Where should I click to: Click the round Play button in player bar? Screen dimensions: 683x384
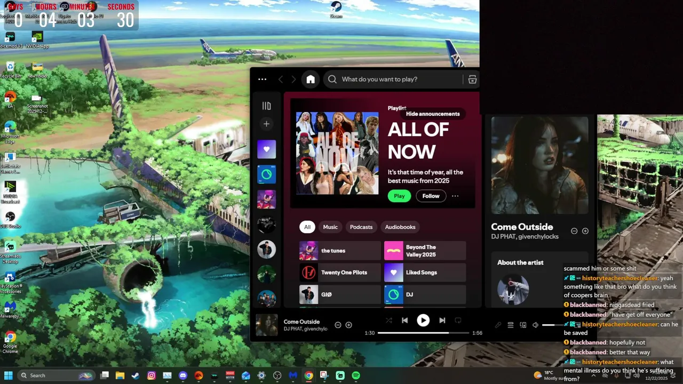[x=423, y=321]
